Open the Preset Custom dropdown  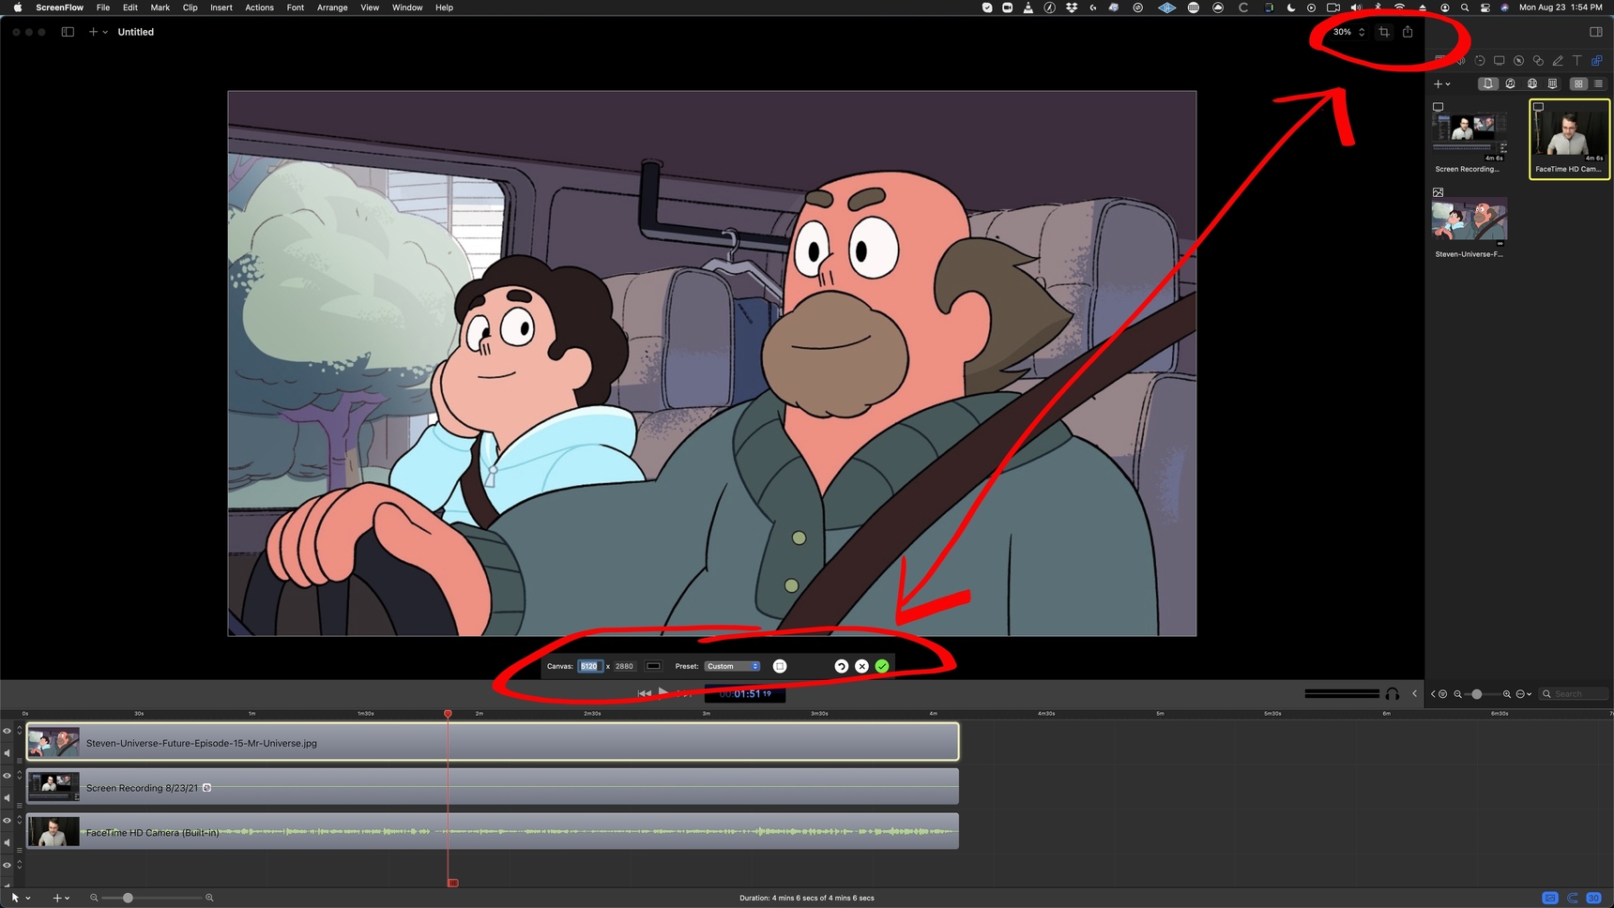(x=732, y=666)
